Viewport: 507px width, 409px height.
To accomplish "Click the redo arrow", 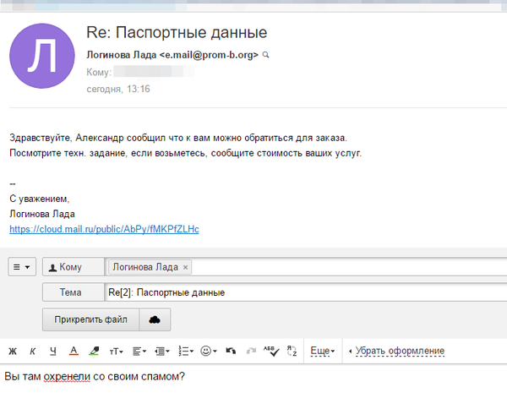I will point(250,351).
